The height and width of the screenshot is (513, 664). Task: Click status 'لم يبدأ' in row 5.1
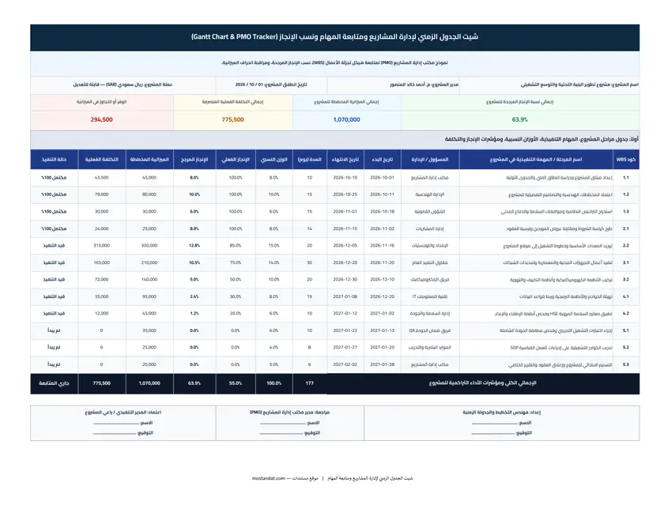[x=54, y=330]
